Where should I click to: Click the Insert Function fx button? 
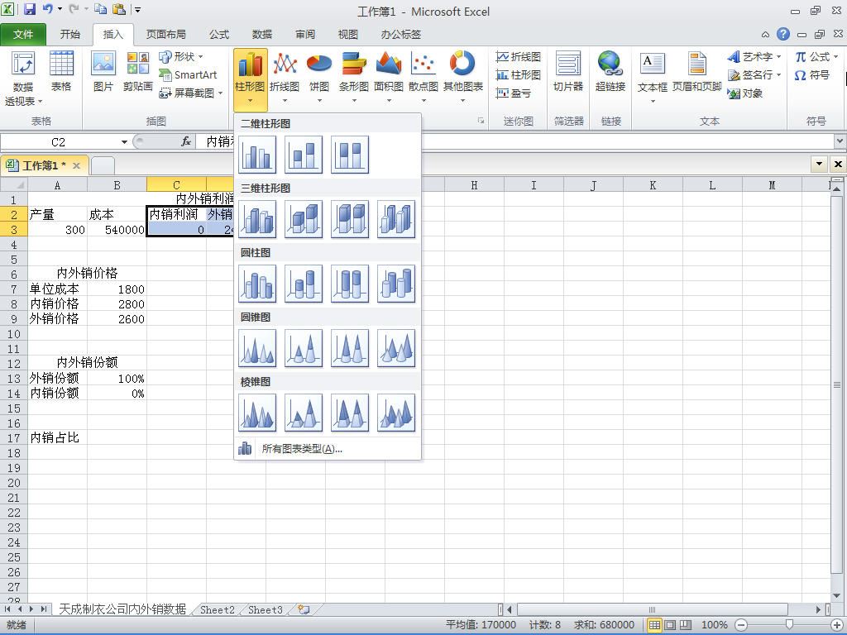[x=186, y=142]
